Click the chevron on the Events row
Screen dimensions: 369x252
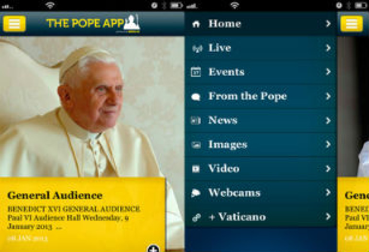tap(328, 72)
